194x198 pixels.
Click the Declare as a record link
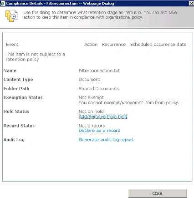[x=99, y=131]
